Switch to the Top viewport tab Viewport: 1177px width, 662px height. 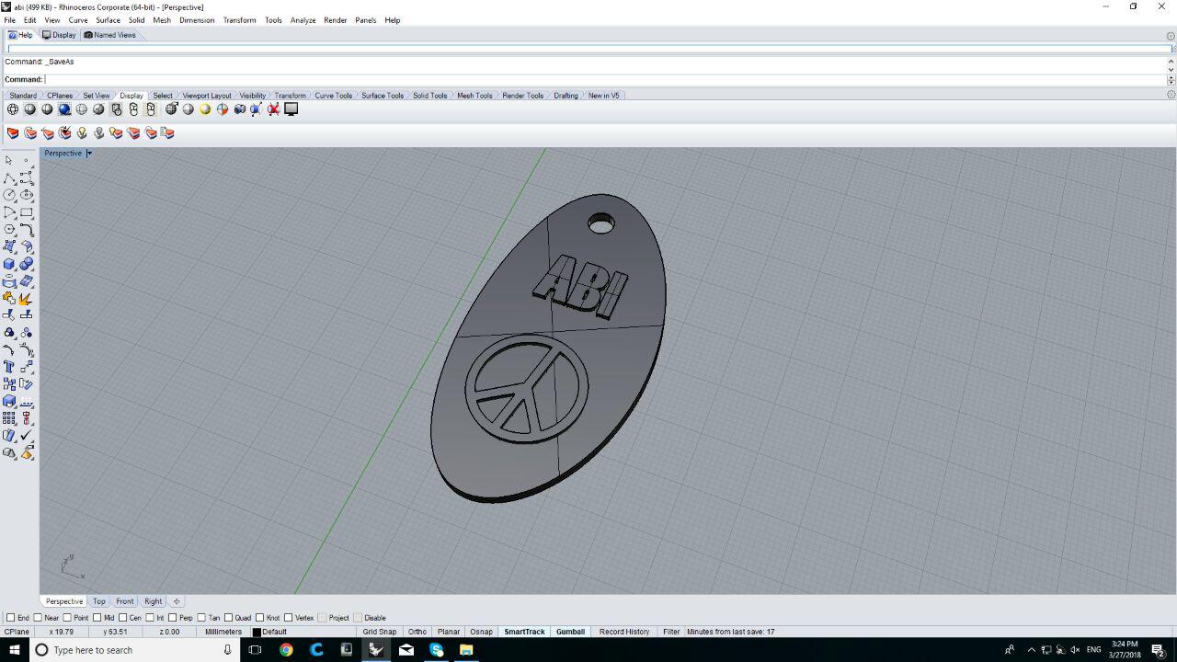click(x=98, y=601)
